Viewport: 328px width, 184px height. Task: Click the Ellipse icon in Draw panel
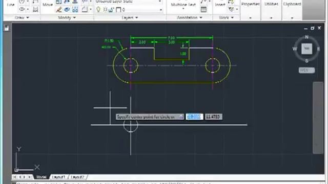tap(22, 9)
